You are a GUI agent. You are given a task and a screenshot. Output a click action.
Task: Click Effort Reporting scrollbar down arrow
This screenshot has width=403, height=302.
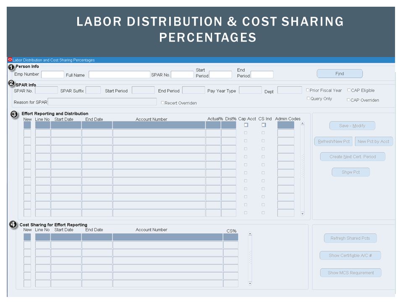tap(303, 213)
